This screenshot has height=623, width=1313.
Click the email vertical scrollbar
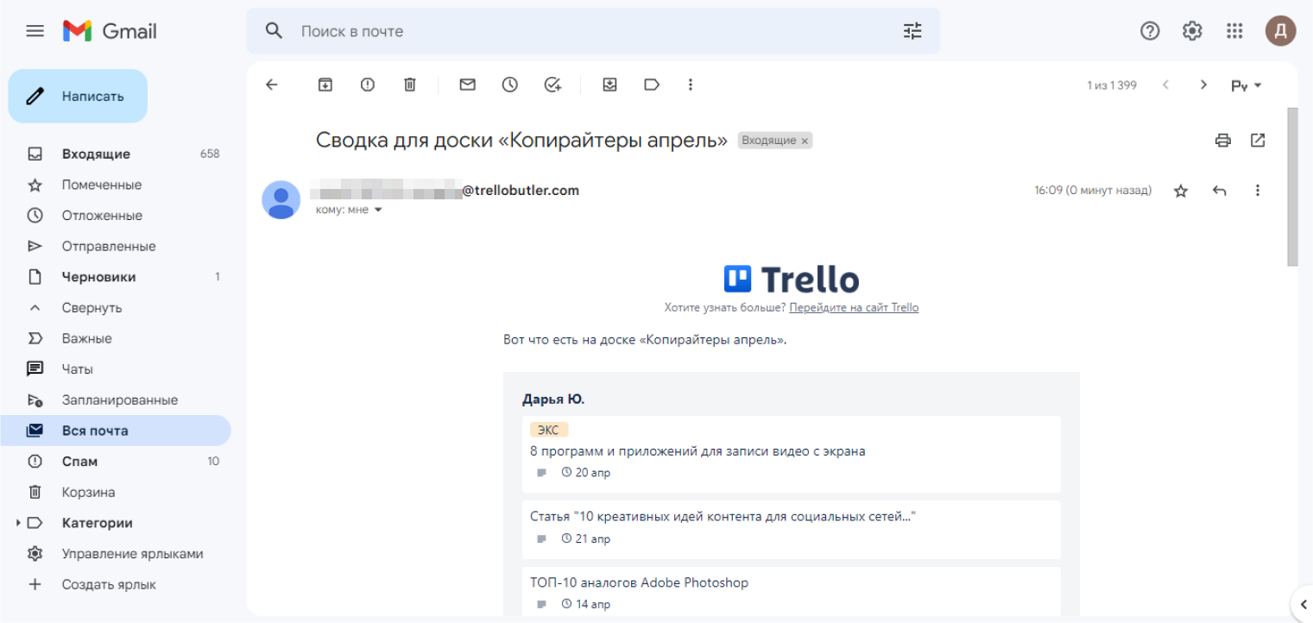point(1292,186)
